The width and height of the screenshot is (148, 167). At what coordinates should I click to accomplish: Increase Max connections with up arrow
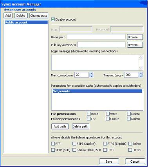91,74
